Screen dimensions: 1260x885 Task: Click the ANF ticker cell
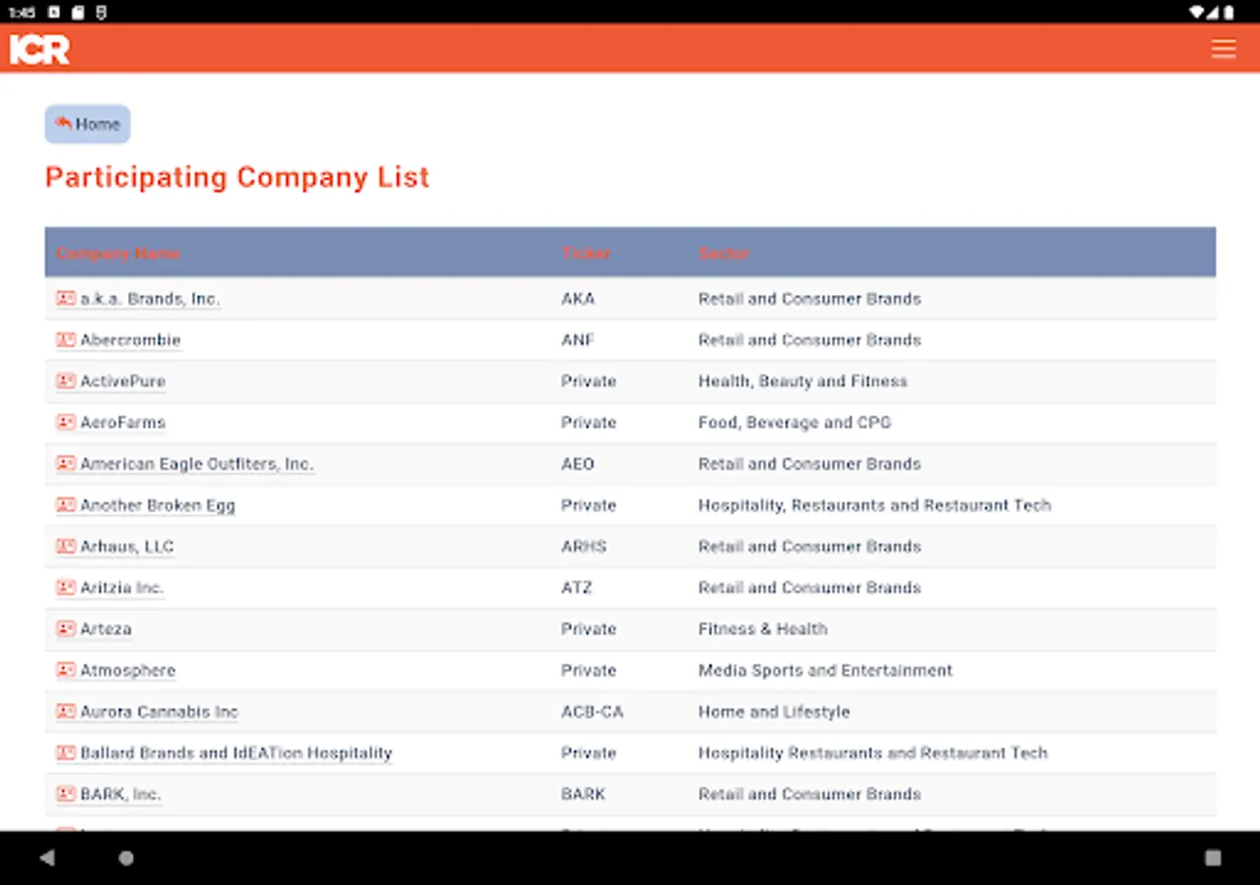point(578,340)
